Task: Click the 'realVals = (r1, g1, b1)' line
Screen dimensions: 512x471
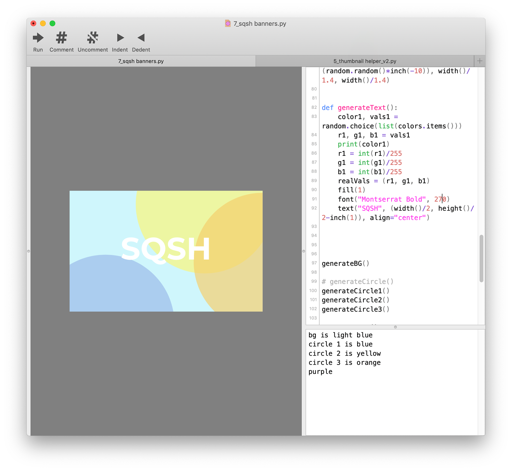Action: pos(384,181)
